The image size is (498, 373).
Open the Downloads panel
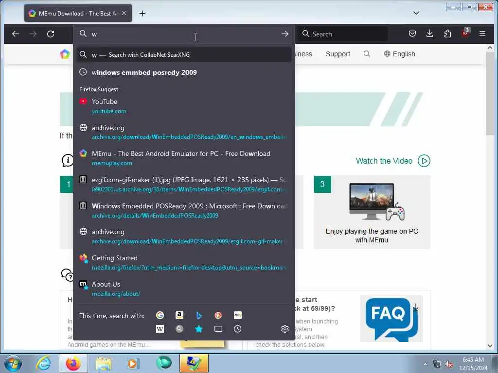[x=430, y=34]
